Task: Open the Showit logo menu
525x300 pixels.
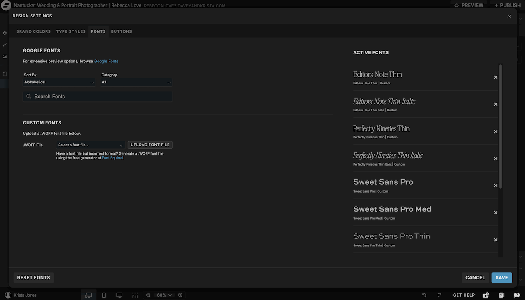Action: coord(6,6)
